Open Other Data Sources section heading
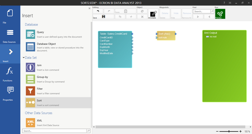The width and height of the screenshot is (252, 134). tap(39, 113)
